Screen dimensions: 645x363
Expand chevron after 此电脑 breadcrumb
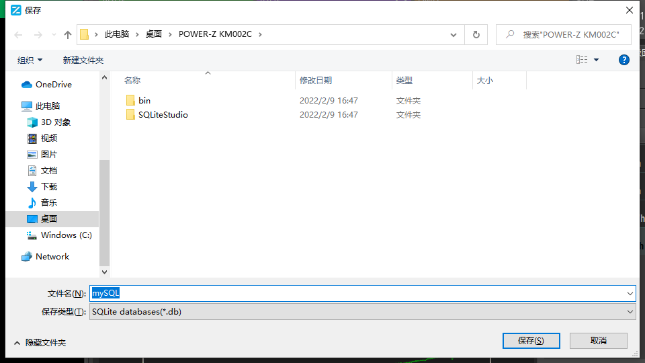tap(137, 34)
